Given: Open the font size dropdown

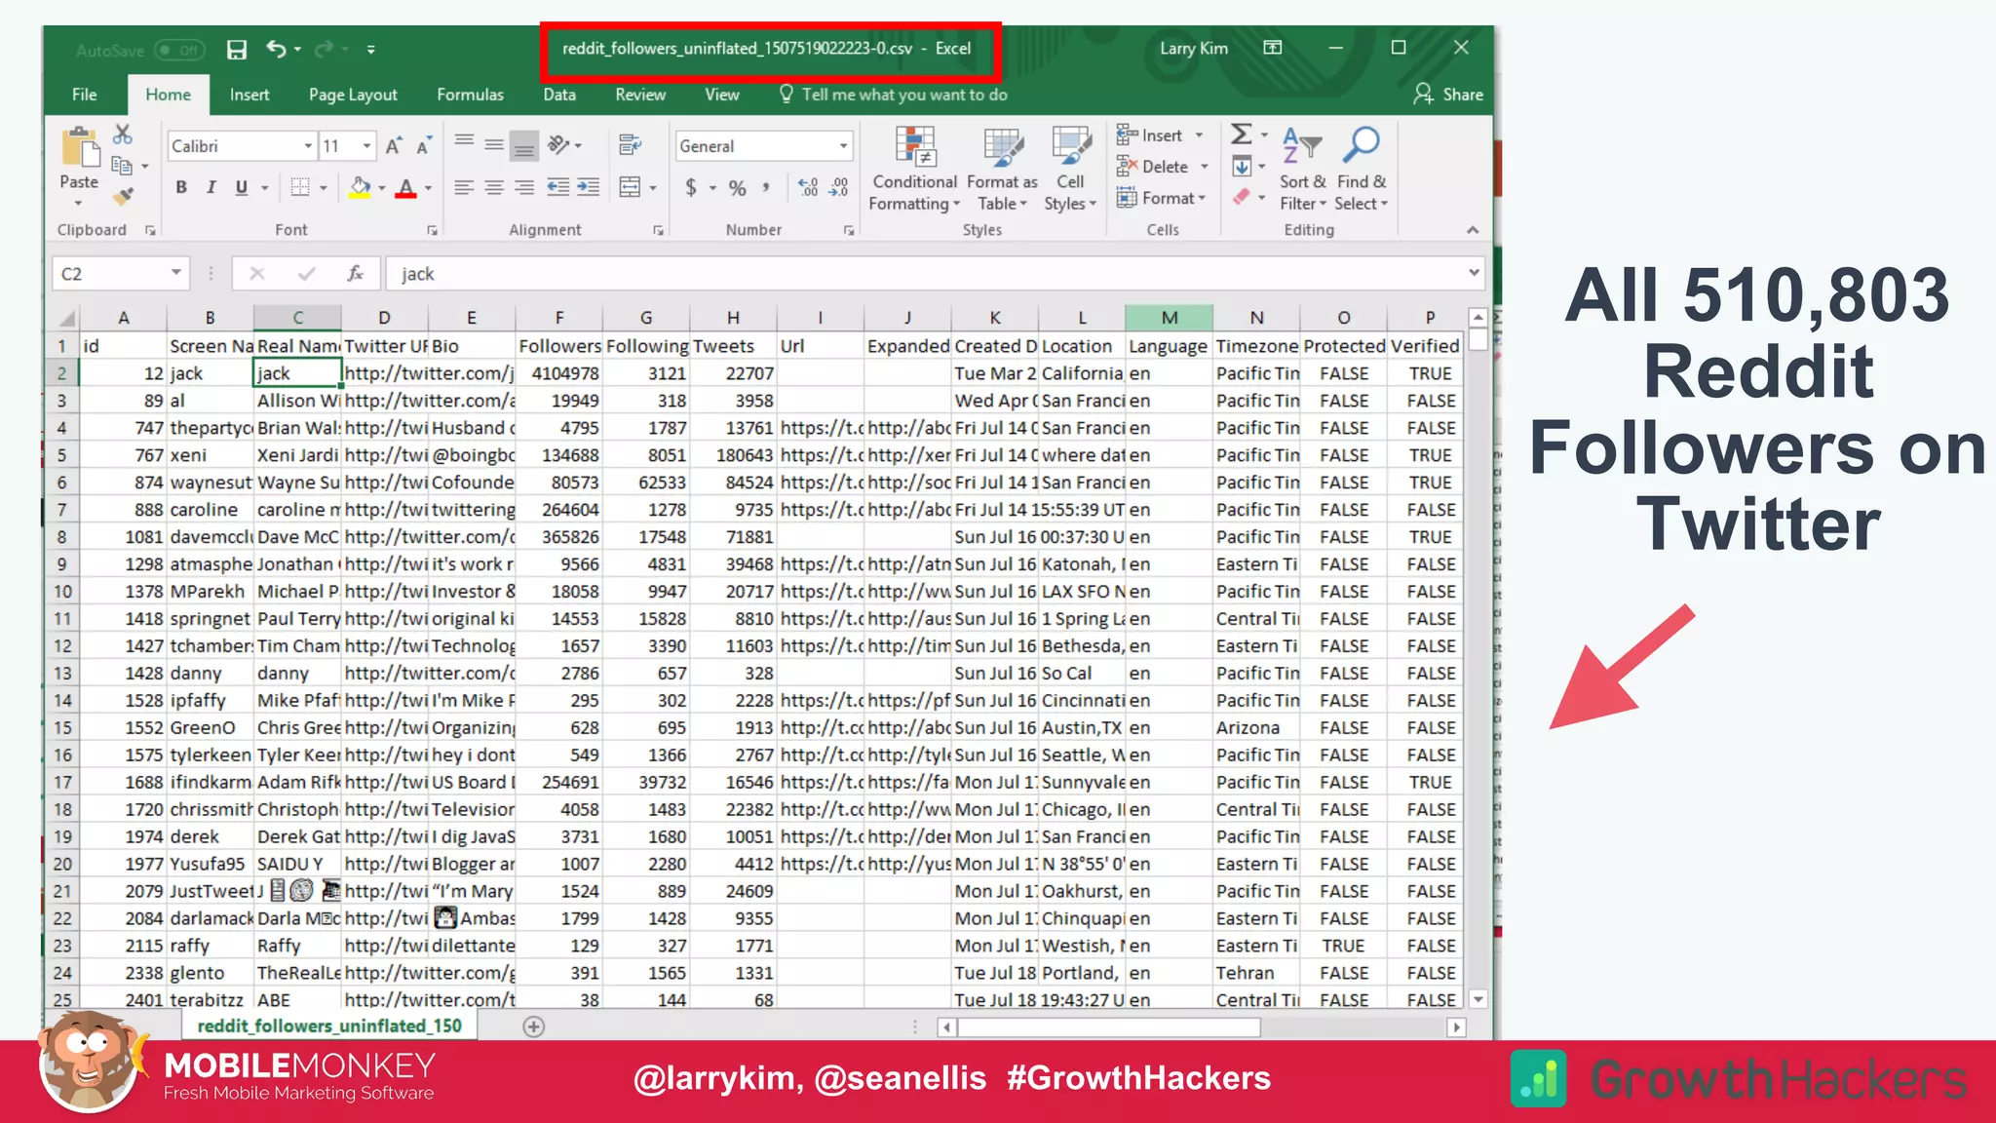Looking at the screenshot, I should 367,146.
